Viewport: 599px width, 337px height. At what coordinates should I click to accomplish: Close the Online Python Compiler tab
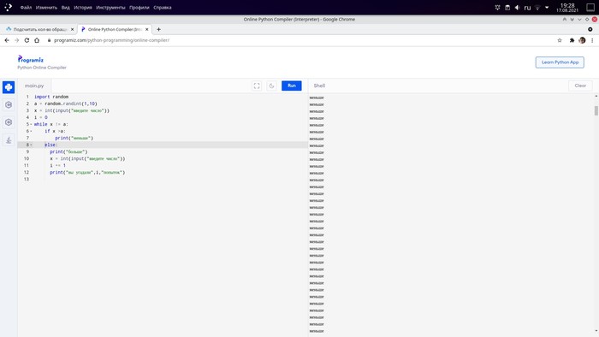(x=147, y=29)
